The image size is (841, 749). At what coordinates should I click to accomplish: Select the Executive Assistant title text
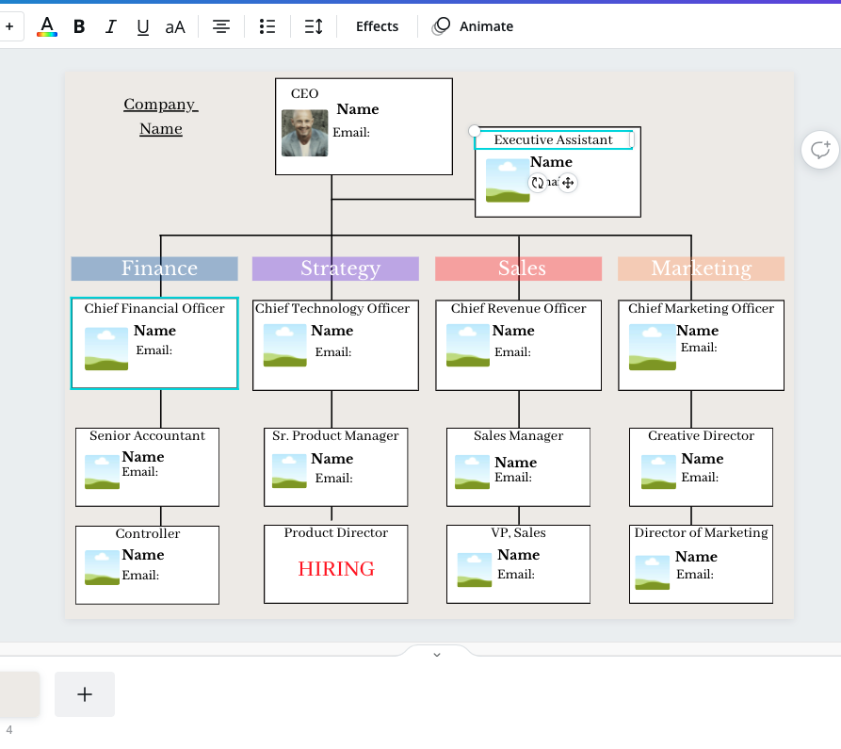coord(553,139)
